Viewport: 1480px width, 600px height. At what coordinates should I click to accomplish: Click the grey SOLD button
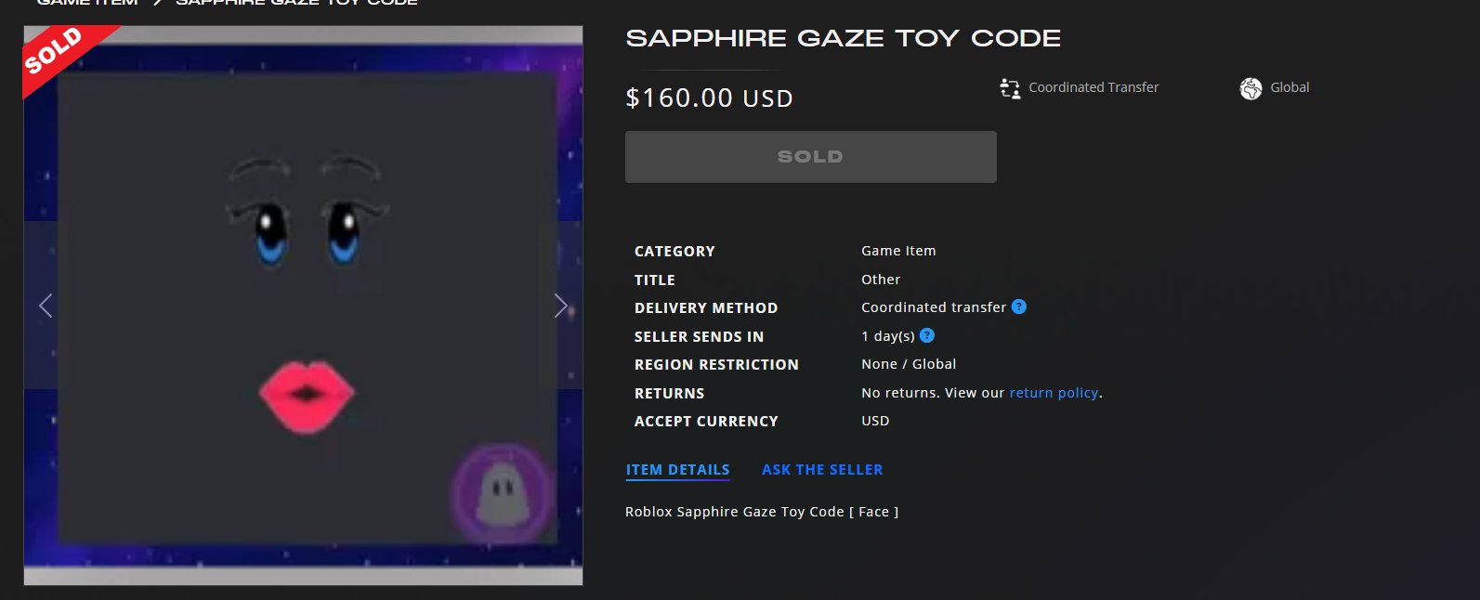(x=811, y=157)
